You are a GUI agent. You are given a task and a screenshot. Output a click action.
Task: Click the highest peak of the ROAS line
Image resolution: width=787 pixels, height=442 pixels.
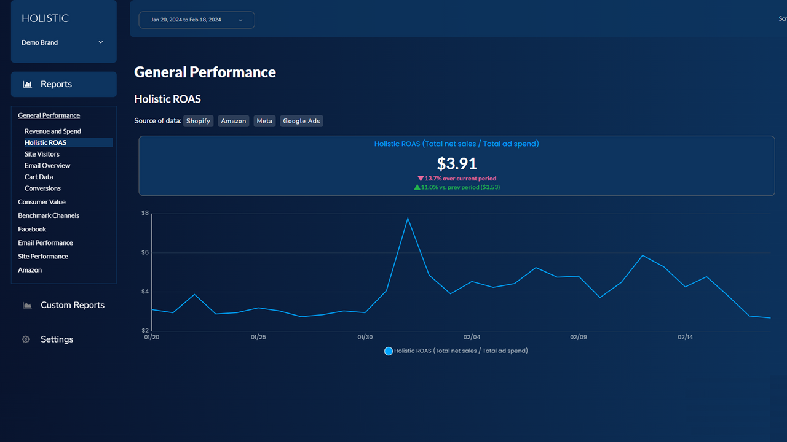coord(408,218)
